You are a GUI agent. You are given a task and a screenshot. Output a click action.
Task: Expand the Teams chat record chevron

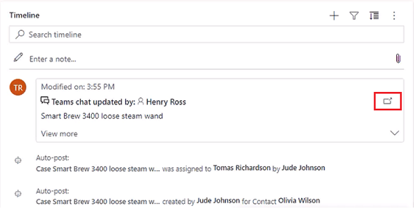pyautogui.click(x=395, y=133)
